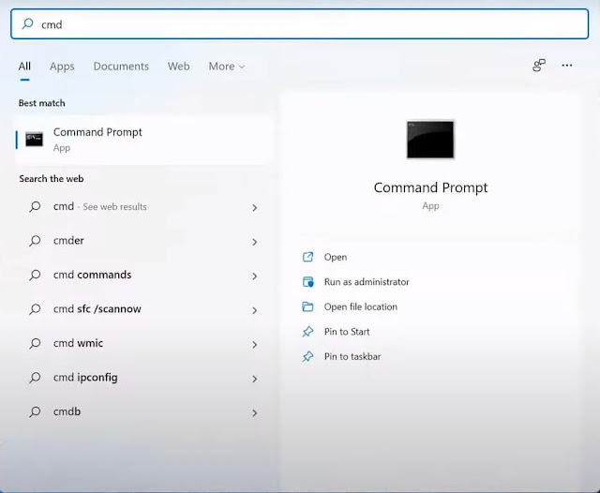Viewport: 600px width, 493px height.
Task: Expand the cmd ipconfig chevron
Action: pos(254,379)
